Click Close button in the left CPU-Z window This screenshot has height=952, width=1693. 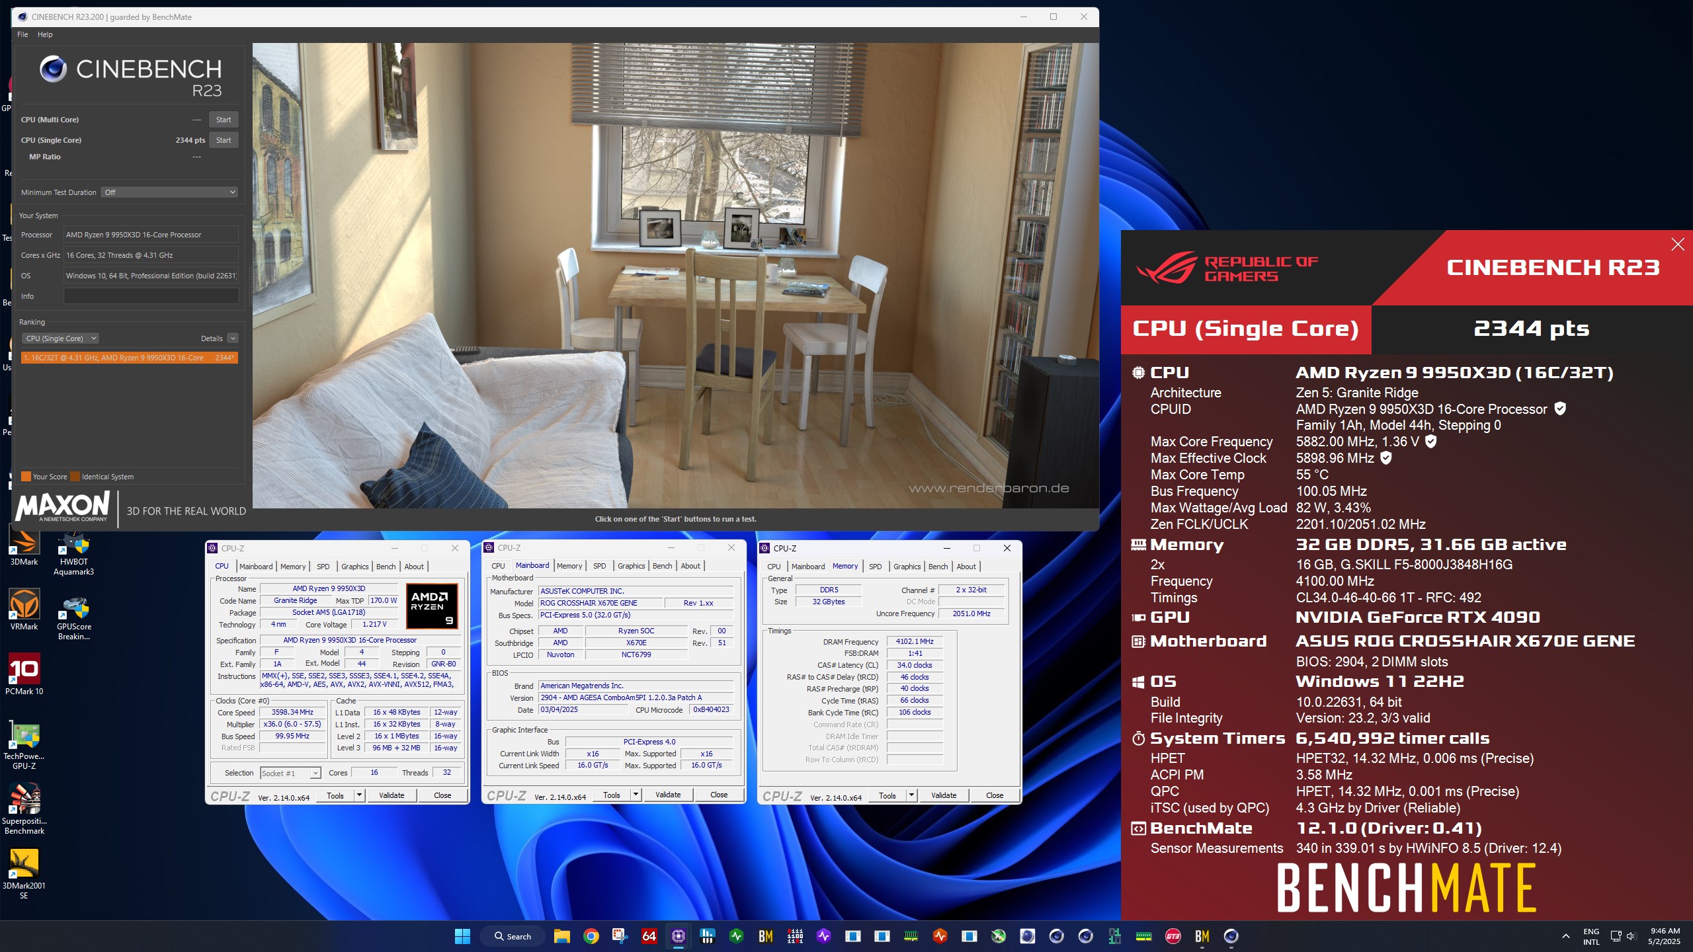click(x=442, y=795)
